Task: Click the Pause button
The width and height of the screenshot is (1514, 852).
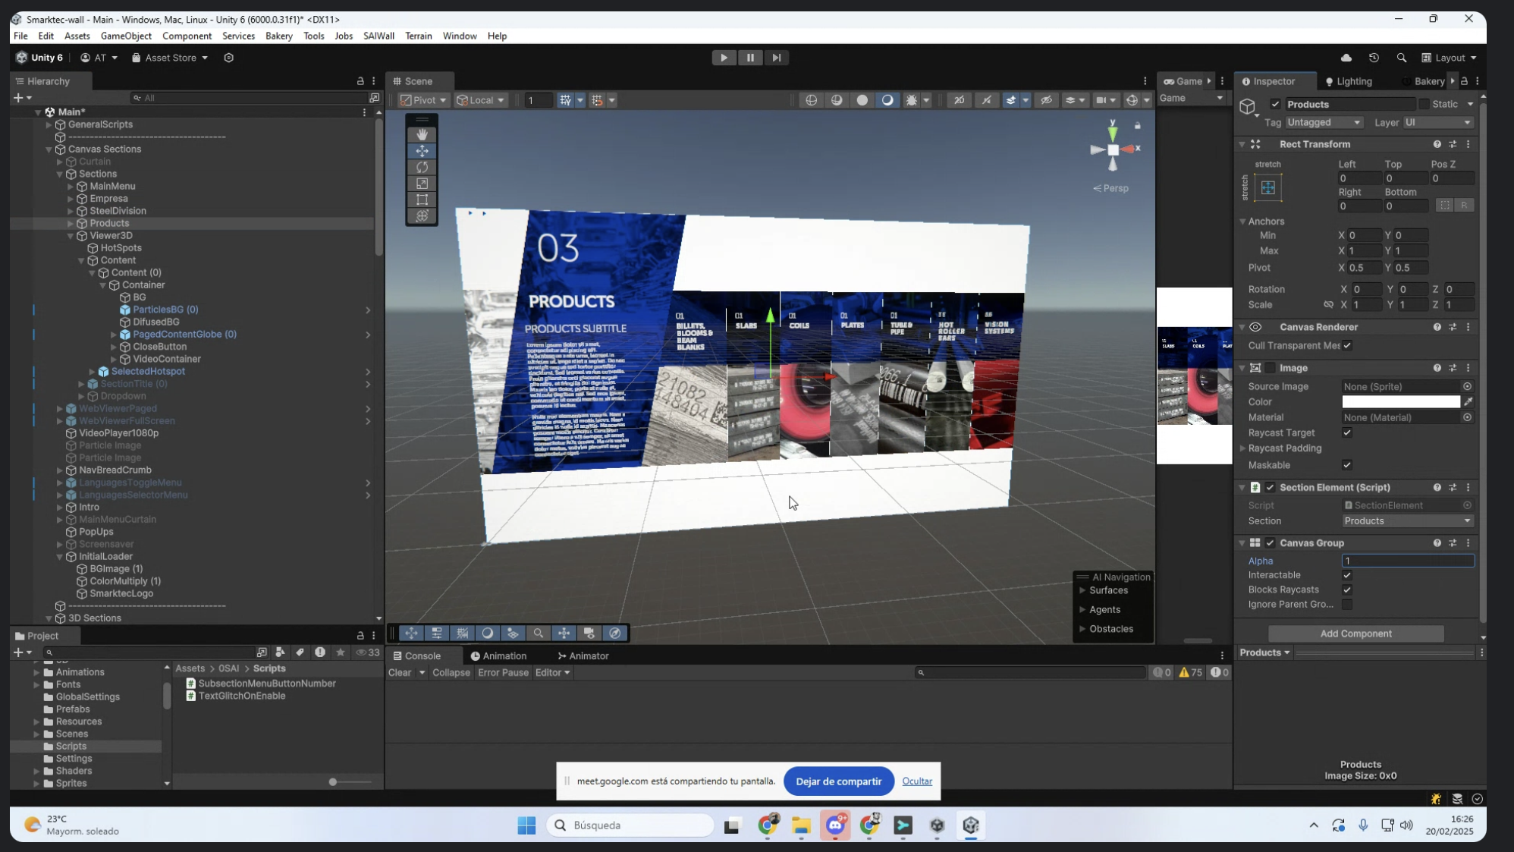Action: click(x=750, y=58)
